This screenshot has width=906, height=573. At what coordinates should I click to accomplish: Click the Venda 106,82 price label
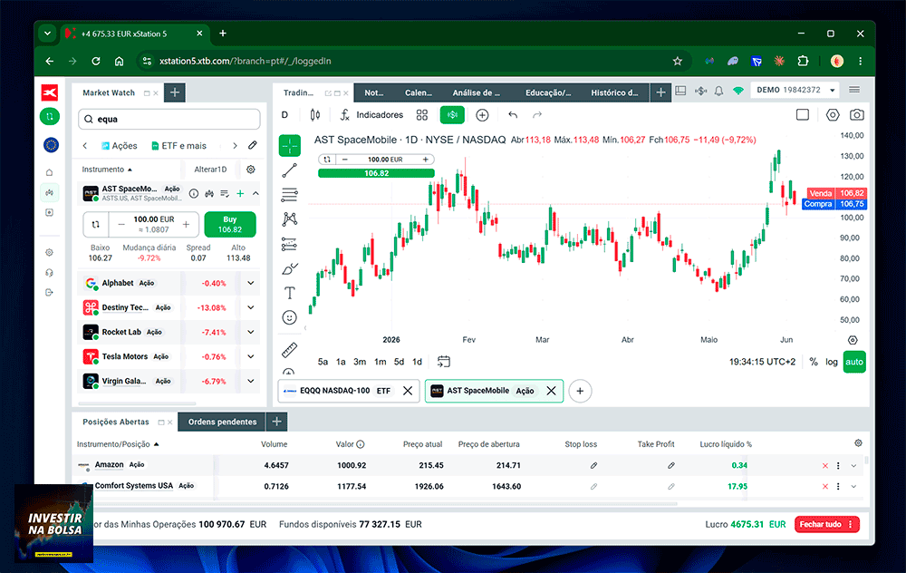(836, 193)
